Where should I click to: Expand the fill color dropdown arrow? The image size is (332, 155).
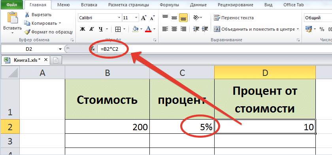click(141, 29)
